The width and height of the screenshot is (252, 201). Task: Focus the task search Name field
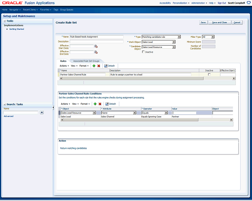(21, 112)
